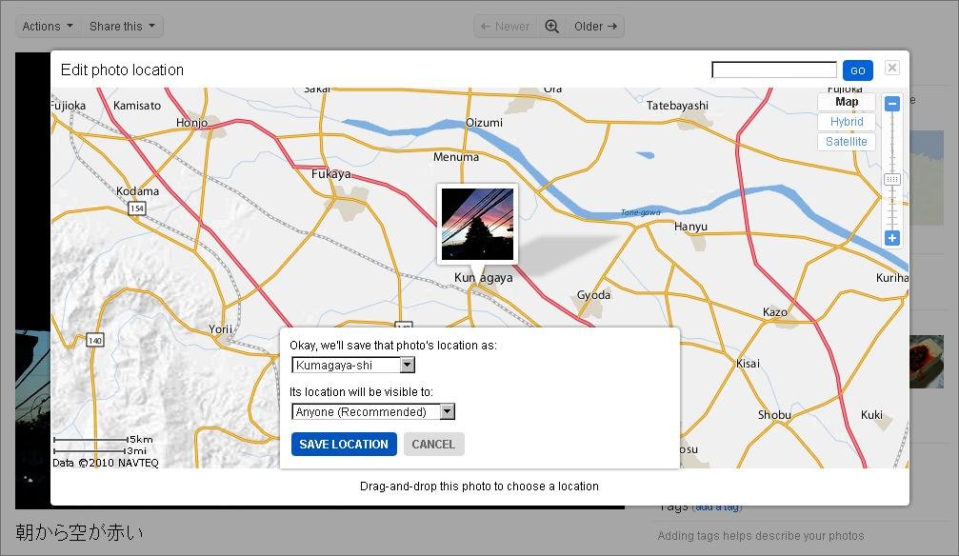959x556 pixels.
Task: Click the Kuki label on the map
Action: (871, 415)
